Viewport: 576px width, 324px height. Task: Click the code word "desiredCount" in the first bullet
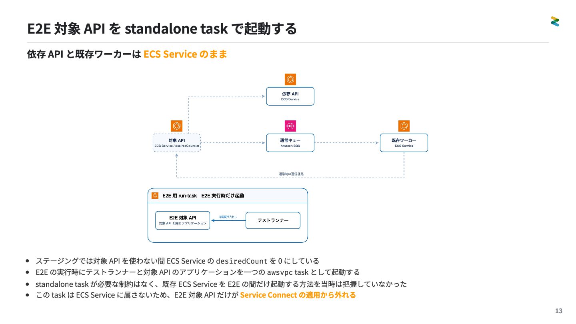(242, 261)
